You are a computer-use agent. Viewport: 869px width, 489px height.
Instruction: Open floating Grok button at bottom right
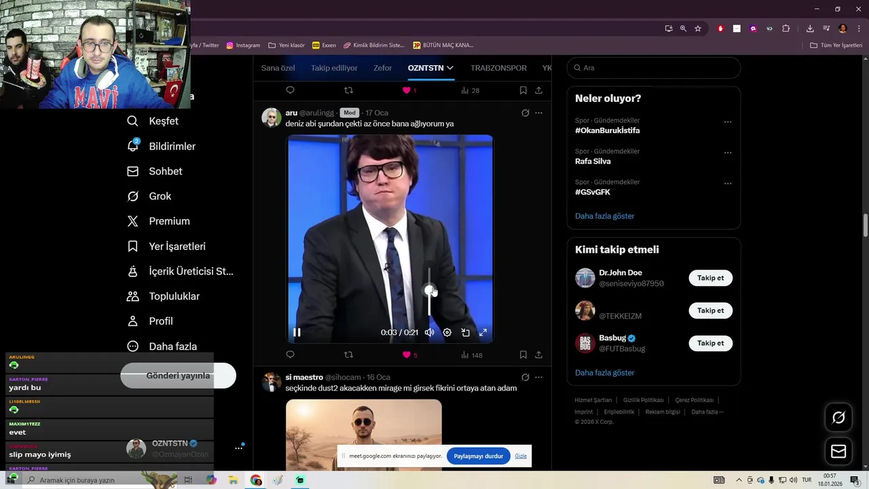838,418
